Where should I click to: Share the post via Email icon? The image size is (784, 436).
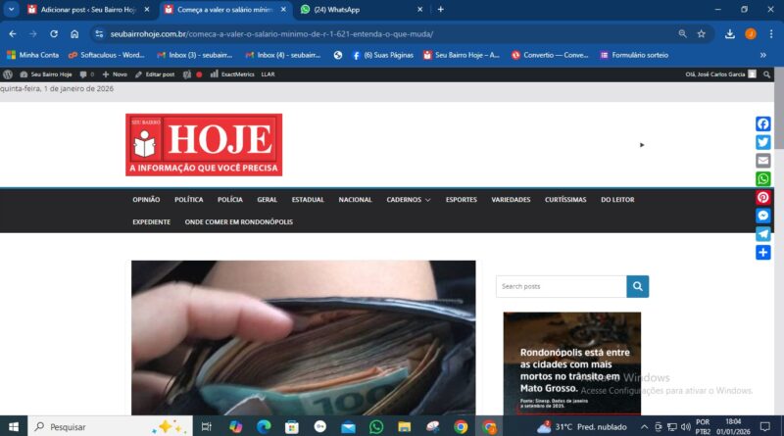(762, 161)
